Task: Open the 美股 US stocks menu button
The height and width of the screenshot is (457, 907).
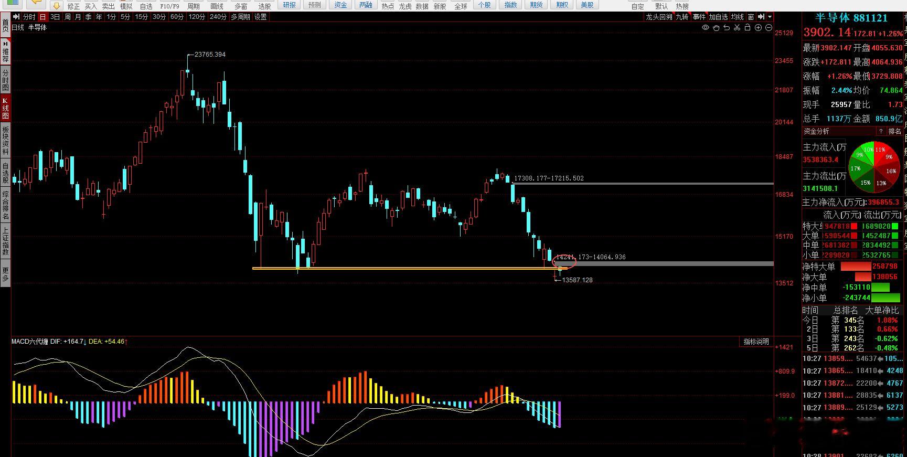Action: [588, 5]
